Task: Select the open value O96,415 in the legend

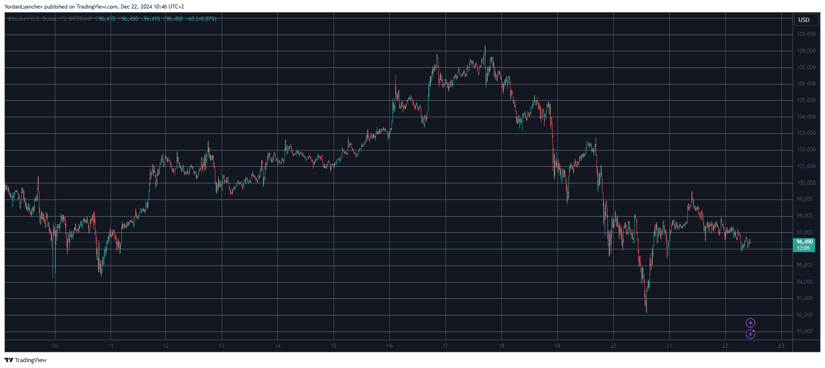Action: (105, 19)
